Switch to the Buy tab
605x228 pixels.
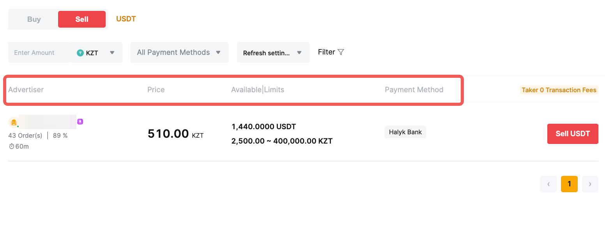(x=34, y=19)
